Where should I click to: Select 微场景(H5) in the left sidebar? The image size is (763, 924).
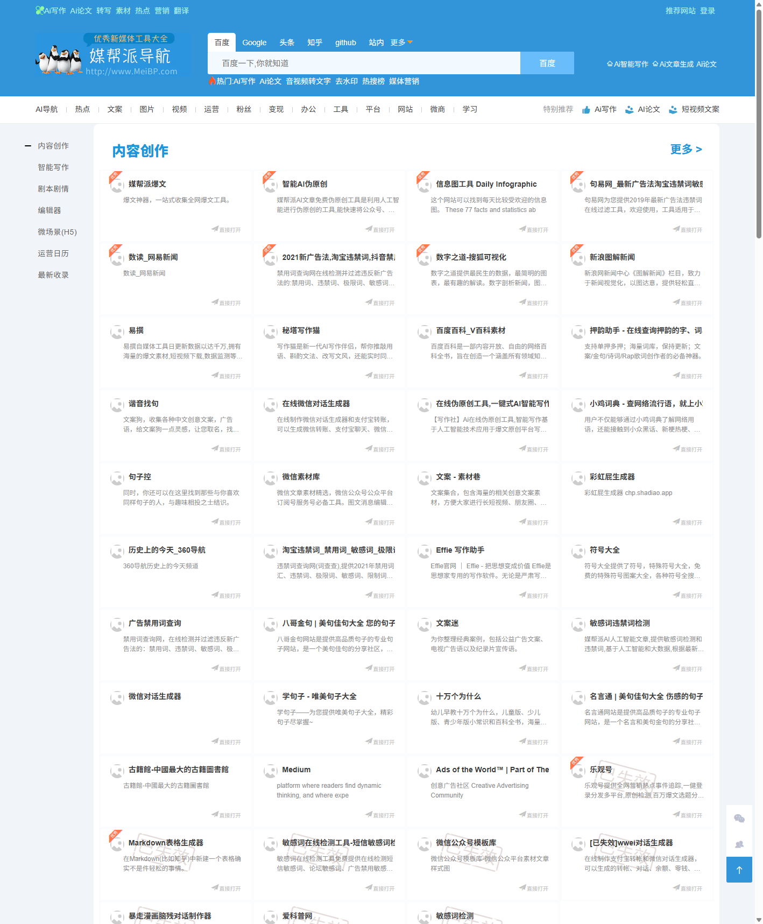click(x=57, y=232)
